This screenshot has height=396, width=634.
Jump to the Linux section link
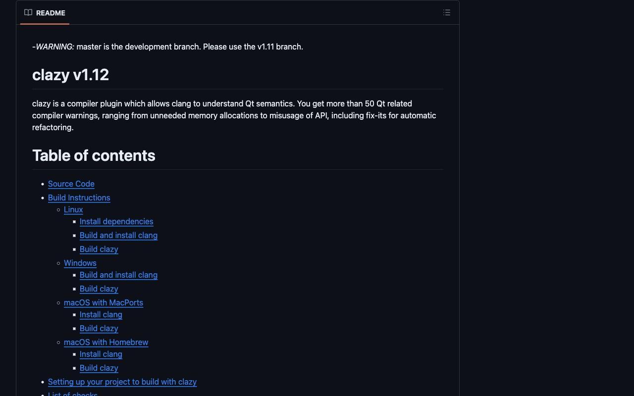[73, 209]
